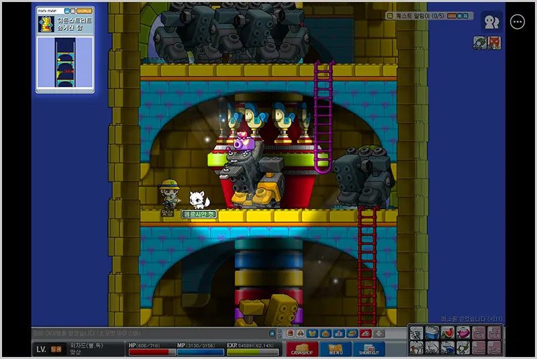Screen dimensions: 537x359
Task: Click the green buff icon under party icon
Action: coord(480,43)
